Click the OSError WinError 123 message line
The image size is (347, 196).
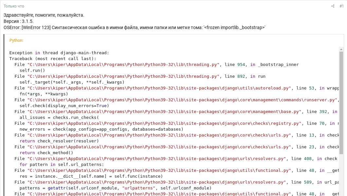pyautogui.click(x=134, y=27)
